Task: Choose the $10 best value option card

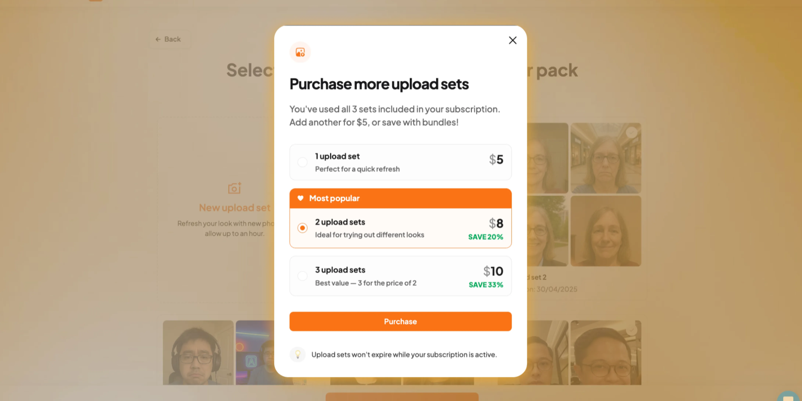Action: 401,276
